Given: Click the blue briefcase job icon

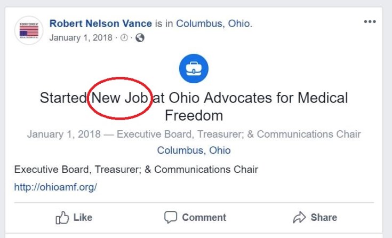Looking at the screenshot, I should tap(194, 69).
